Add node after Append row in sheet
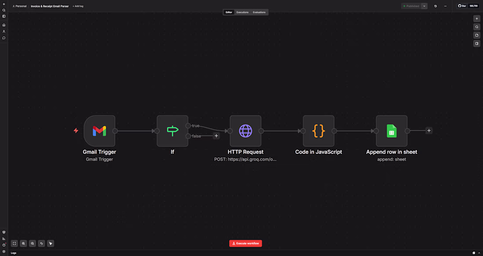This screenshot has height=256, width=483. click(x=429, y=131)
